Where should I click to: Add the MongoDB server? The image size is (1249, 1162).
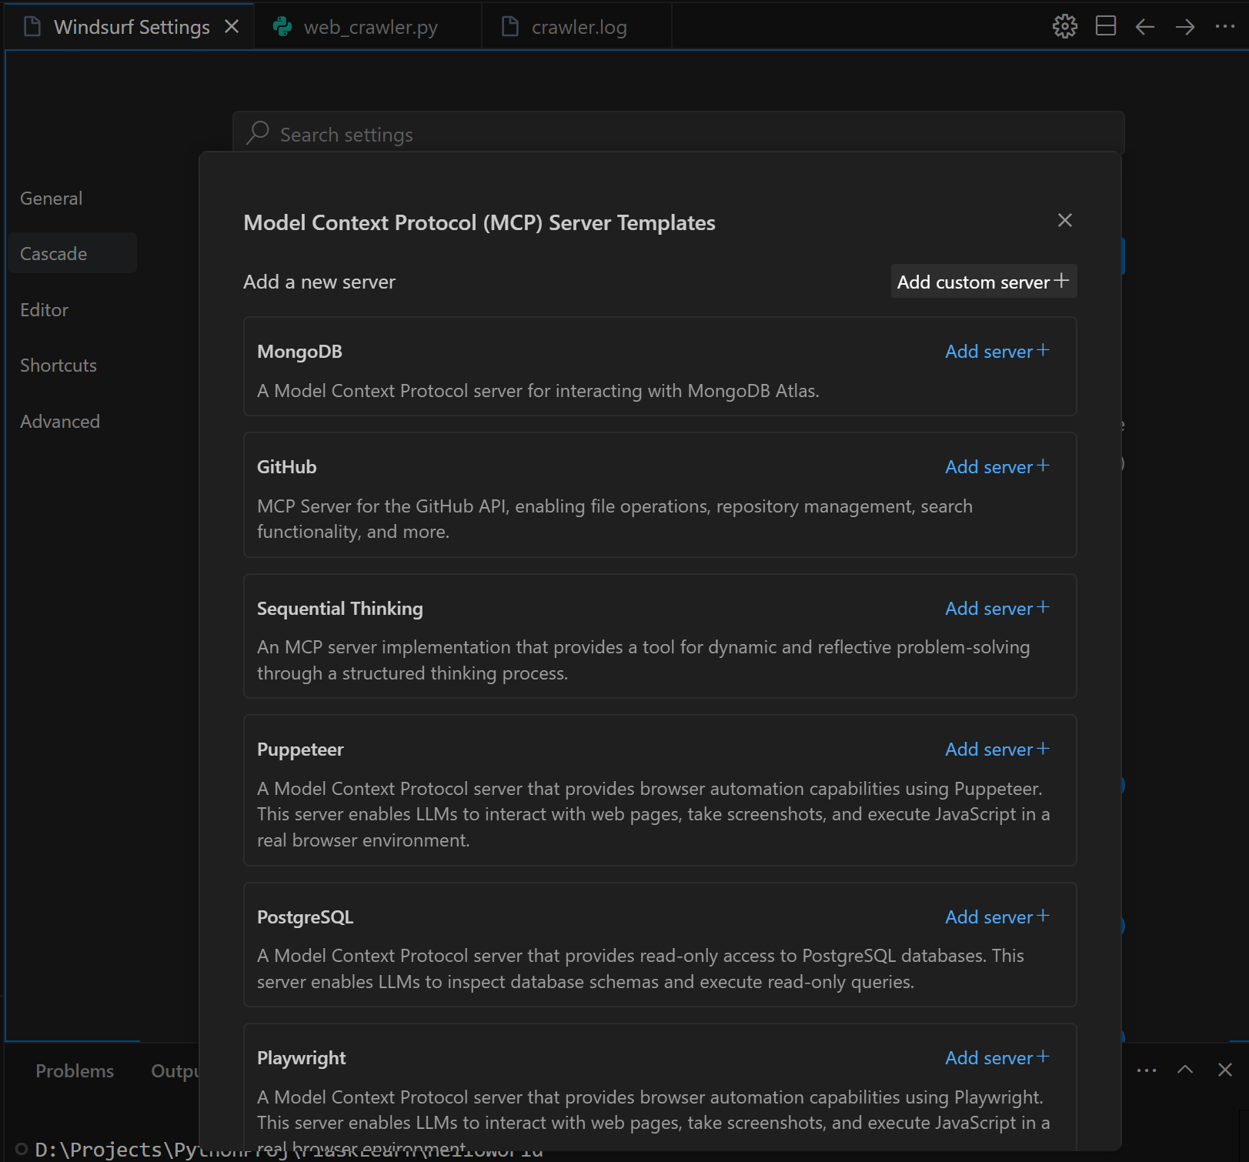pyautogui.click(x=997, y=352)
